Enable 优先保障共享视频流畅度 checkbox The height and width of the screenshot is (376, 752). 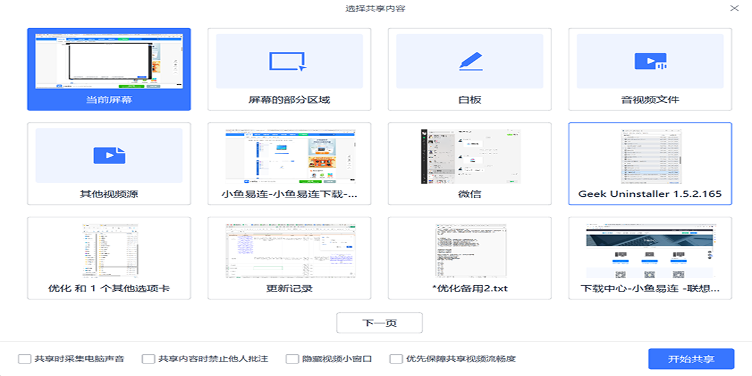coord(395,359)
